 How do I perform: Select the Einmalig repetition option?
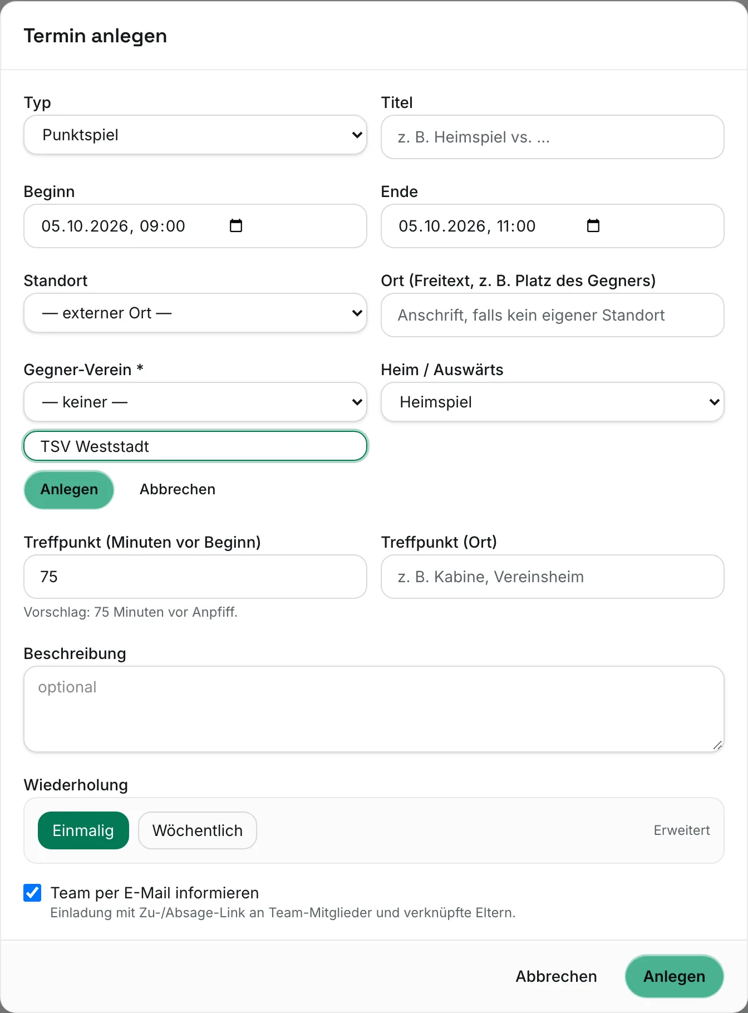(83, 830)
